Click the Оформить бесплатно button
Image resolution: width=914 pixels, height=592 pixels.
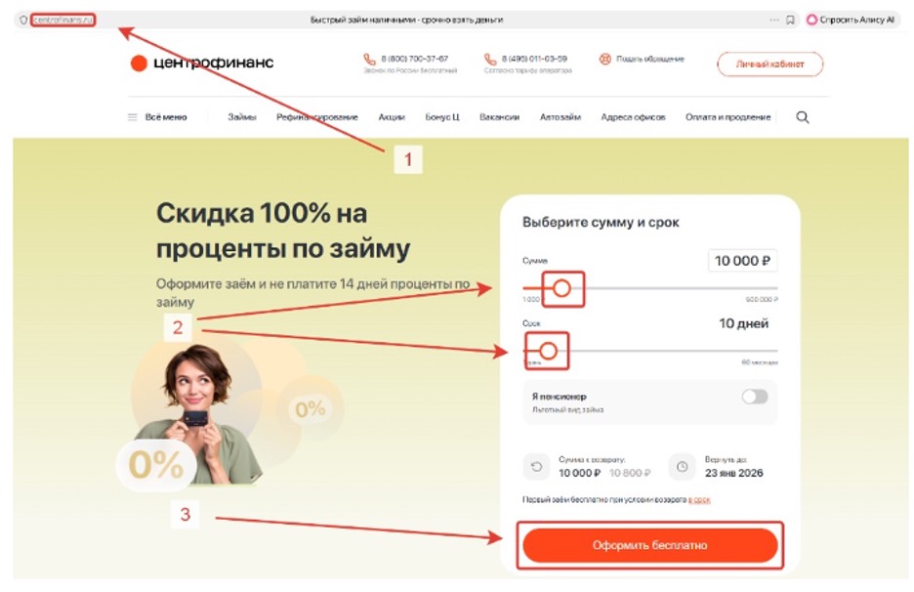650,545
